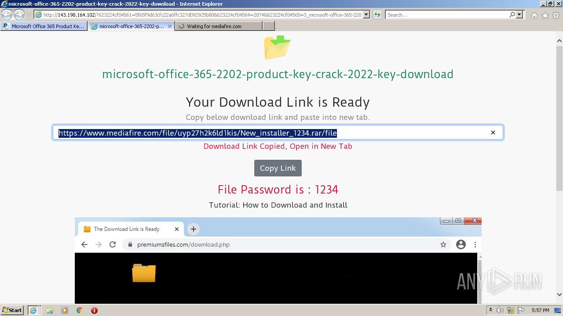Image resolution: width=563 pixels, height=316 pixels.
Task: Click the volume speaker tray icon
Action: pos(501,310)
